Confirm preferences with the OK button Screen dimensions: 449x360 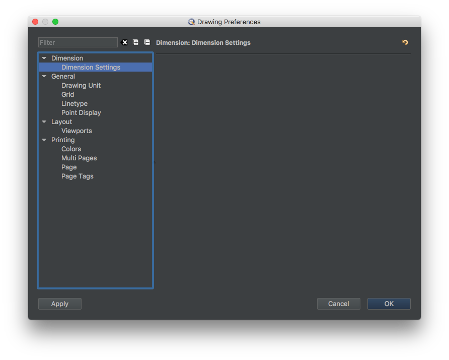click(x=389, y=304)
